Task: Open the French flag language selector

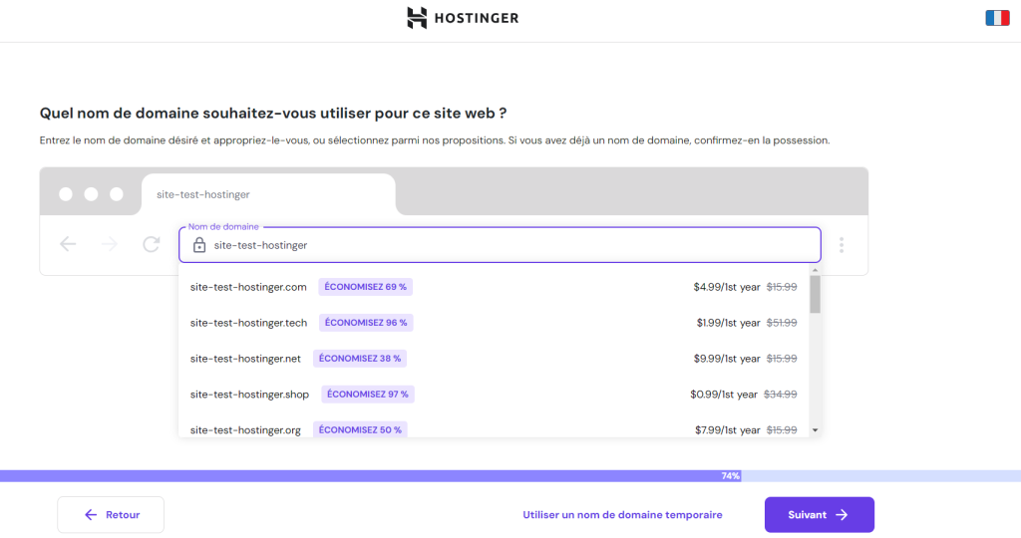Action: point(997,18)
